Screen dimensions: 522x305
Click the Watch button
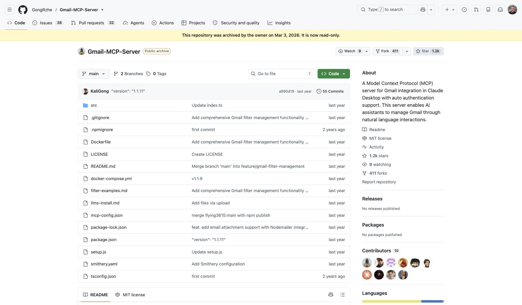point(349,51)
